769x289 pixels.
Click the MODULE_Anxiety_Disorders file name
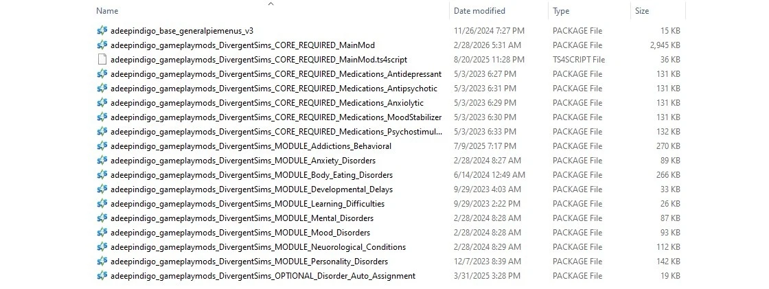coord(242,161)
